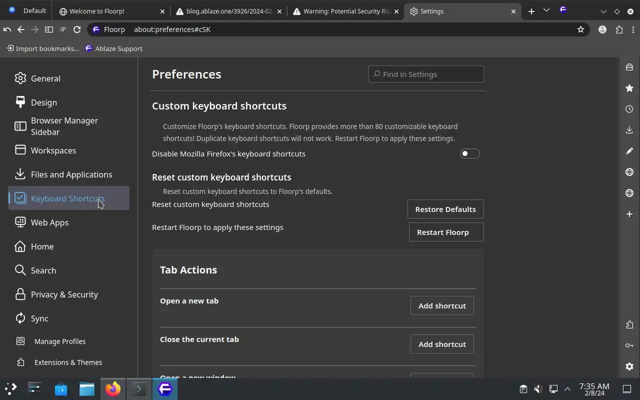The width and height of the screenshot is (640, 400).
Task: Open the sidebar bookmarks star icon
Action: click(629, 88)
